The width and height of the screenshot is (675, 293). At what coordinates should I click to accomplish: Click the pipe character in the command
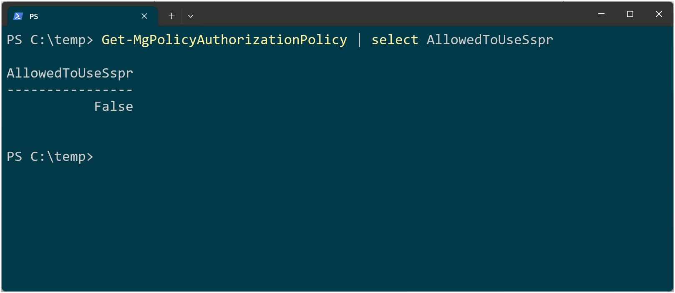(359, 40)
